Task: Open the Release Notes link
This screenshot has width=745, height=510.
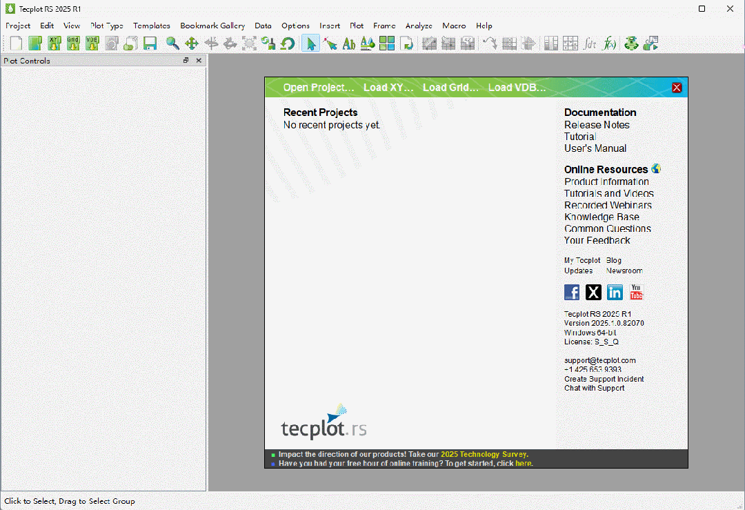Action: (597, 124)
